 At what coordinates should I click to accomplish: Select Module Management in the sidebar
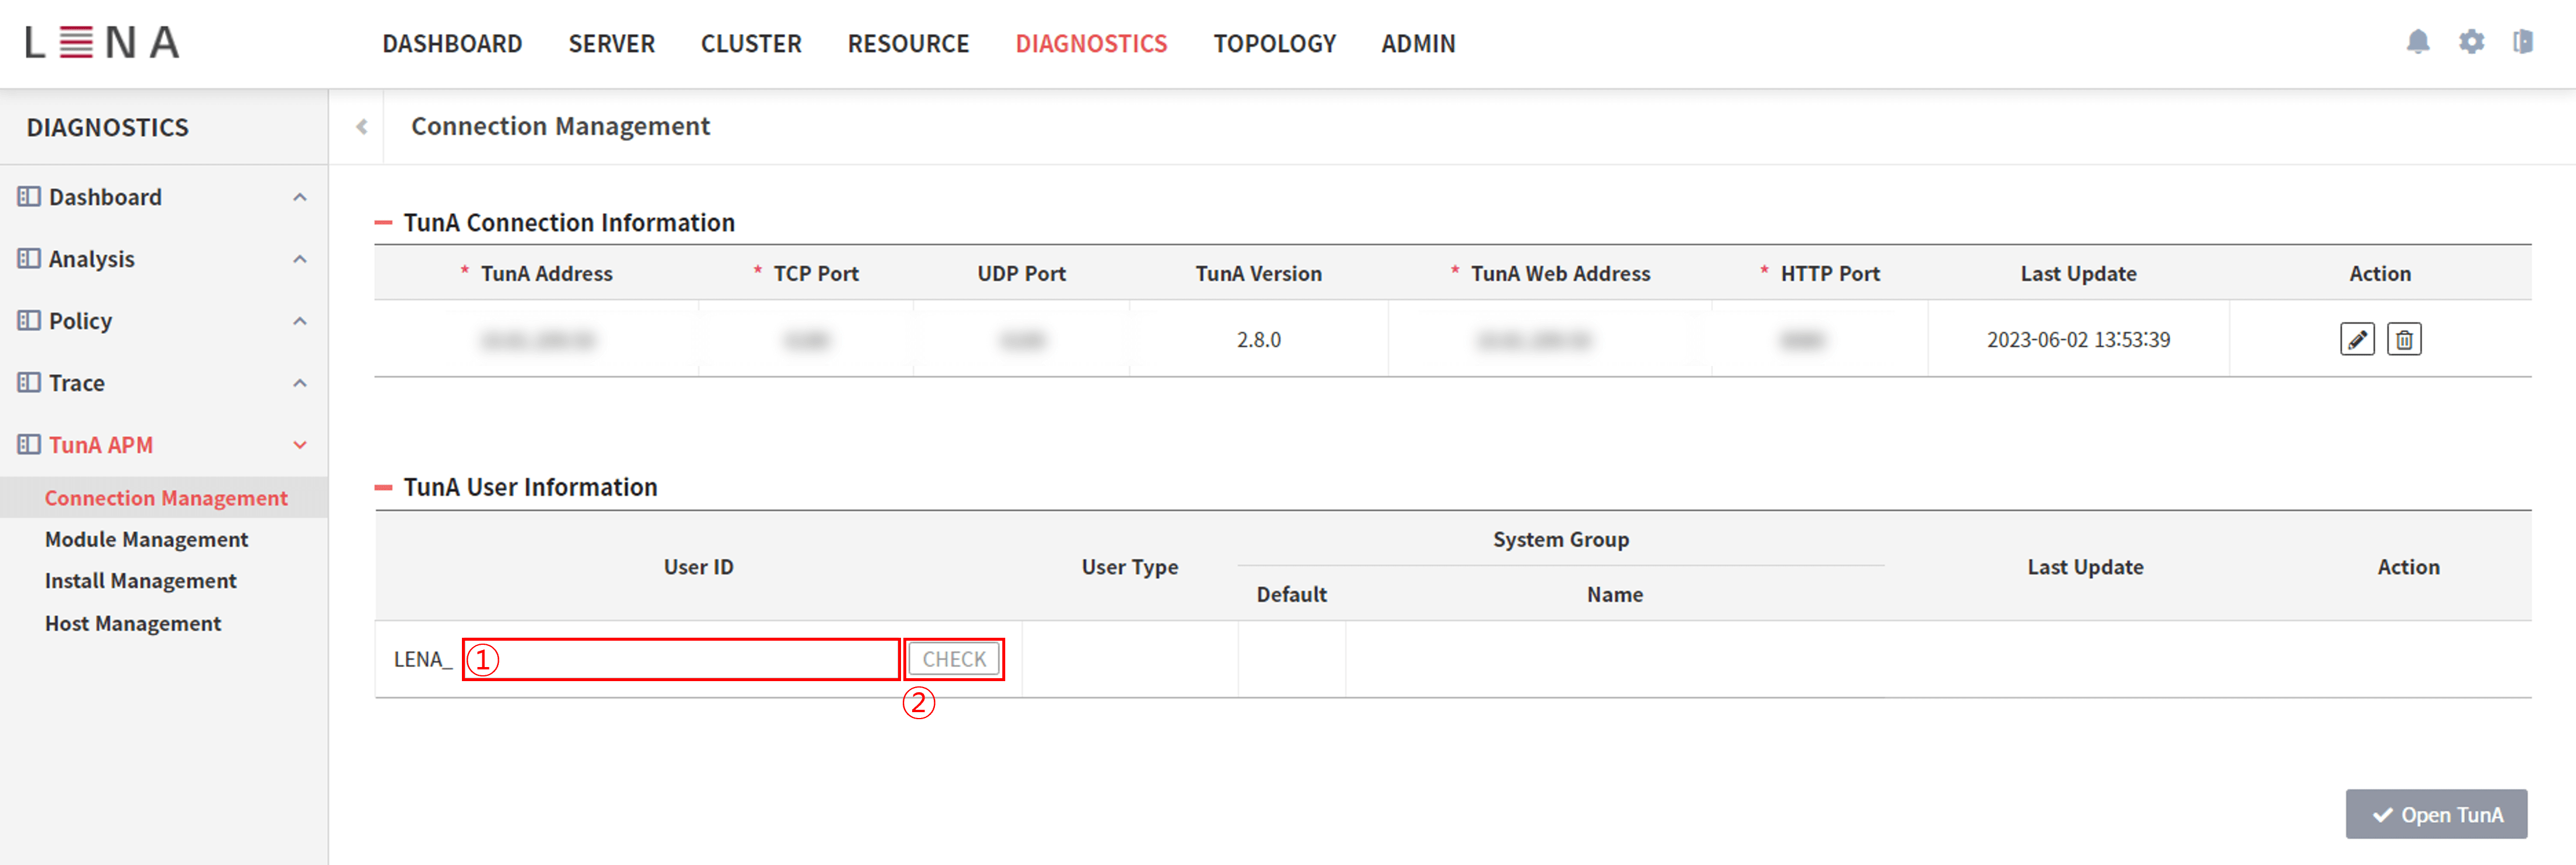click(x=146, y=539)
